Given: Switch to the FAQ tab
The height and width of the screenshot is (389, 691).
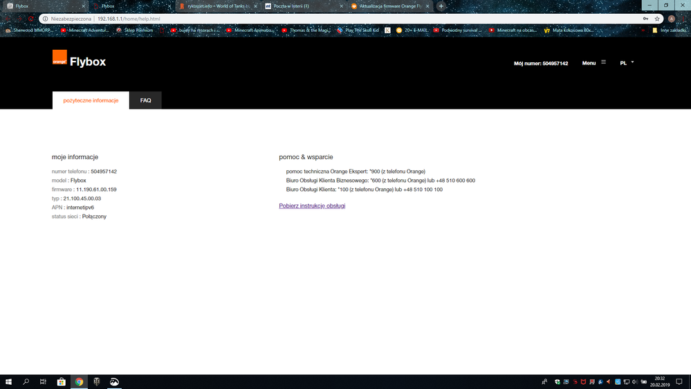Looking at the screenshot, I should [x=145, y=100].
